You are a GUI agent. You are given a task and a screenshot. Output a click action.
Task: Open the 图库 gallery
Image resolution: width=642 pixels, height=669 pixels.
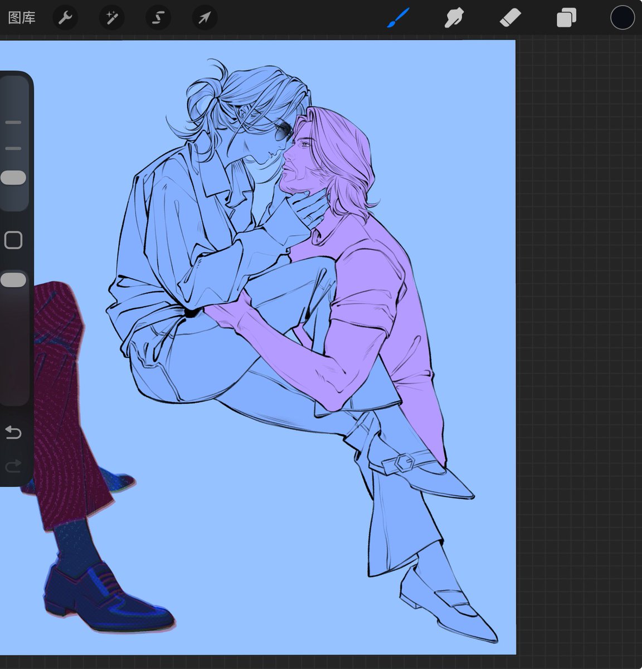22,18
